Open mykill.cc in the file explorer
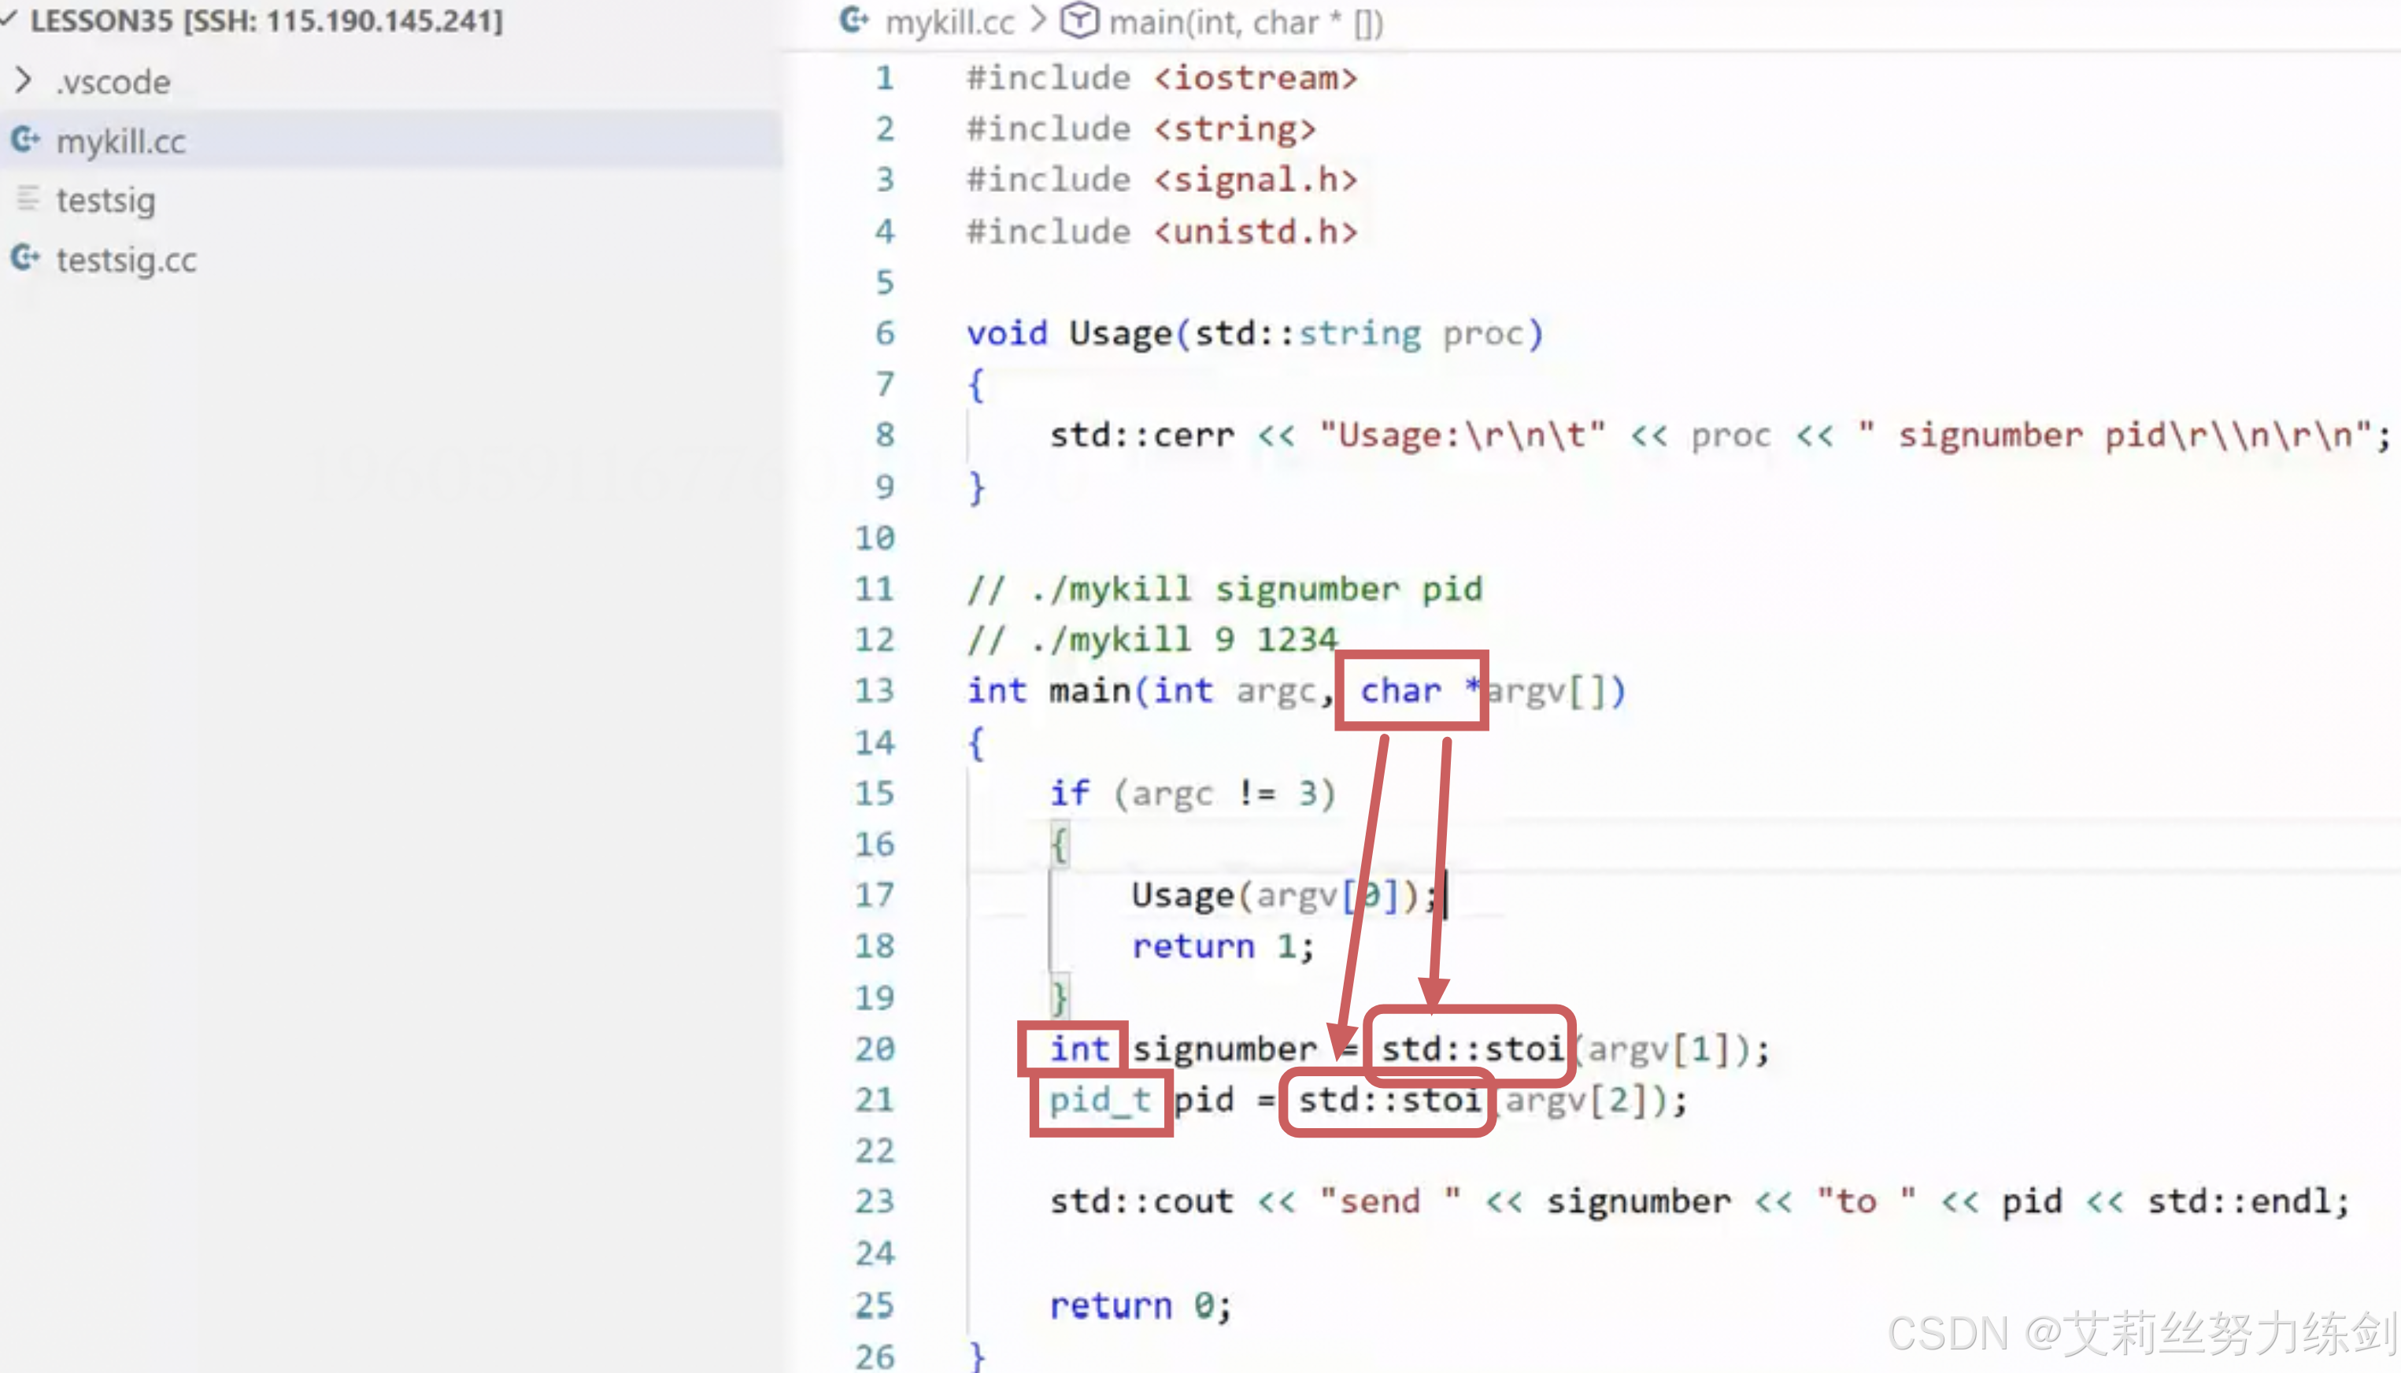 (120, 142)
